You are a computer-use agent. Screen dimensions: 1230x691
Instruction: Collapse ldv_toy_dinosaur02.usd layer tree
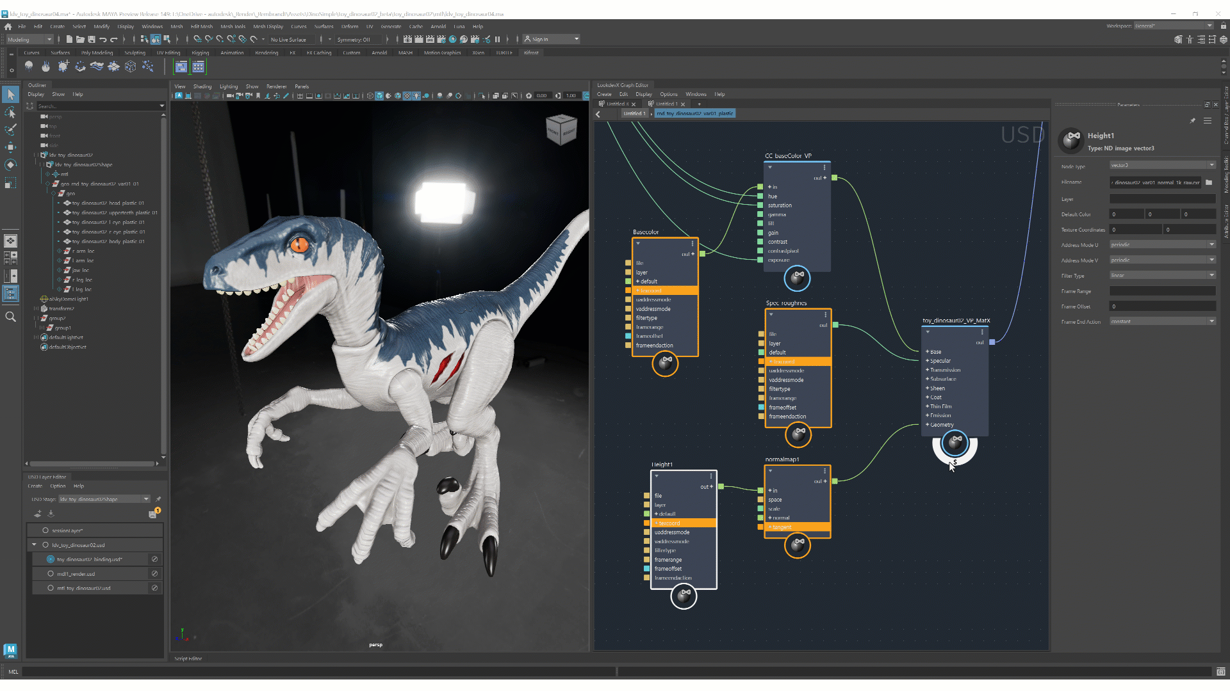pos(34,545)
